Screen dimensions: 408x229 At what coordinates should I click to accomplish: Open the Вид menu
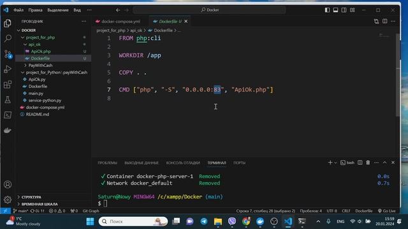pyautogui.click(x=77, y=10)
